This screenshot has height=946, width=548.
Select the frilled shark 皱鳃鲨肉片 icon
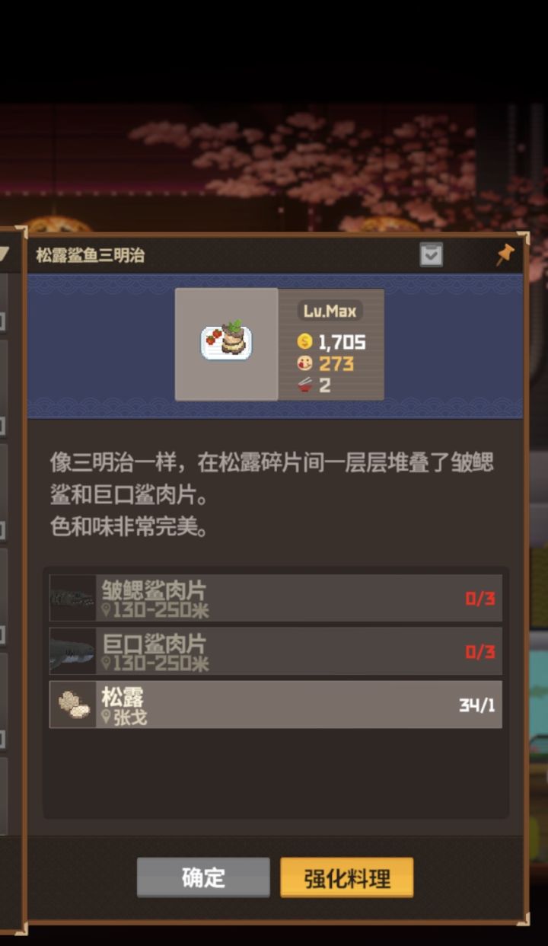(x=73, y=598)
